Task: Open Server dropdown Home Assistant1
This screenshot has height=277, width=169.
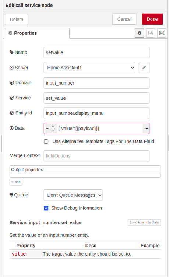Action: tap(89, 68)
